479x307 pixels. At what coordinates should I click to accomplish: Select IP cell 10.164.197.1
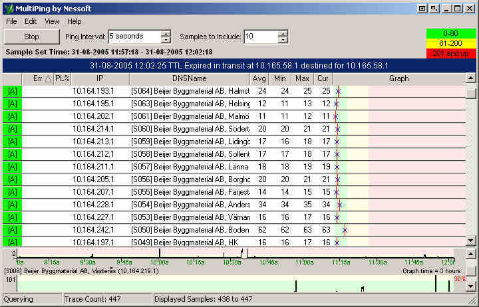93,243
